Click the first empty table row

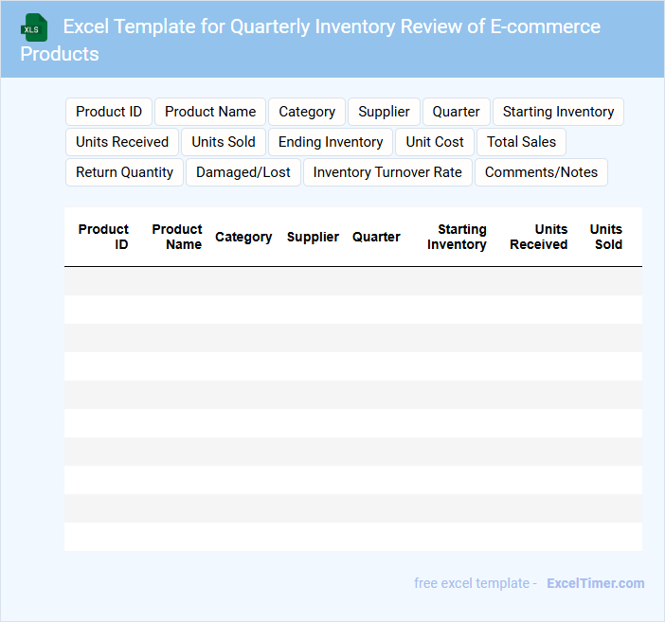pyautogui.click(x=352, y=281)
